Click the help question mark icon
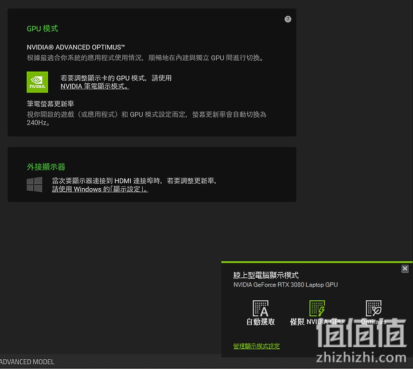The image size is (413, 369). pyautogui.click(x=287, y=19)
